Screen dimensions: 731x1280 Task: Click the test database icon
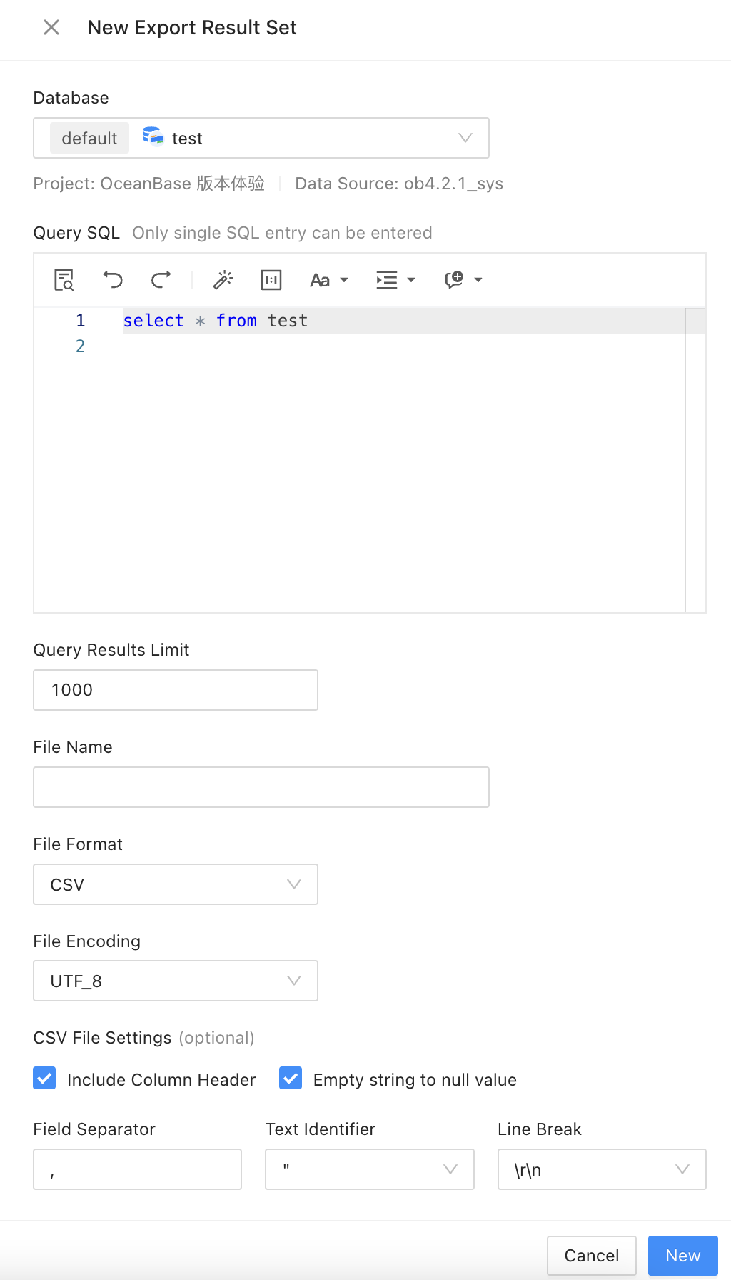(x=153, y=136)
